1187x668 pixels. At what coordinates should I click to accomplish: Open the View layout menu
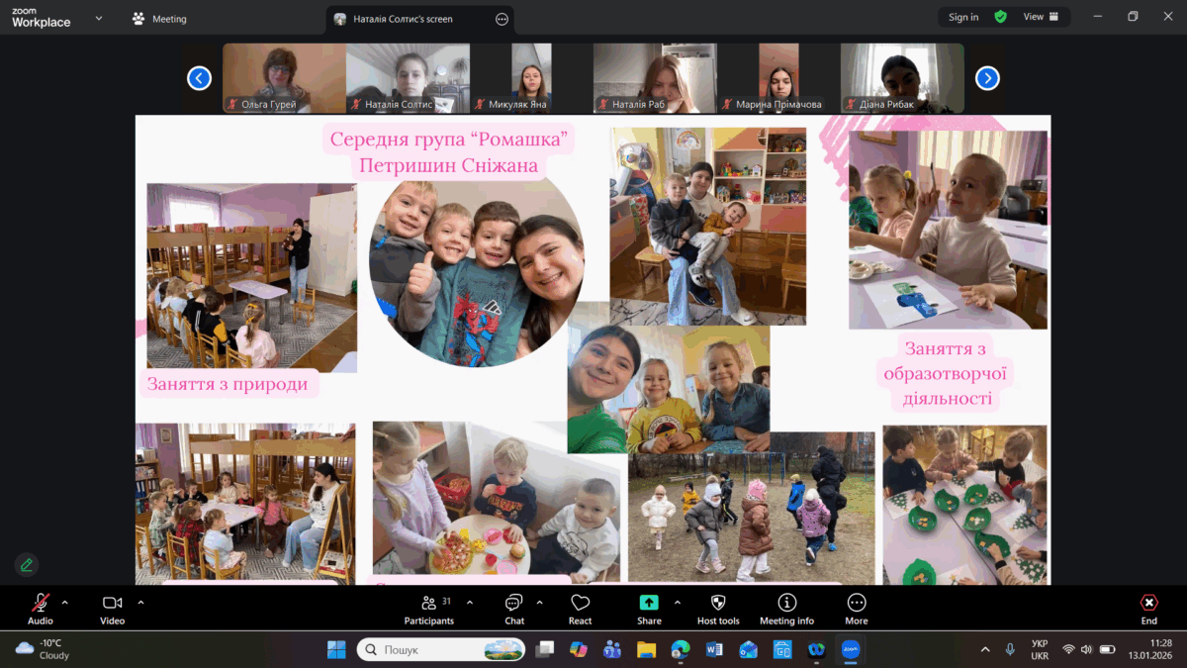point(1041,17)
